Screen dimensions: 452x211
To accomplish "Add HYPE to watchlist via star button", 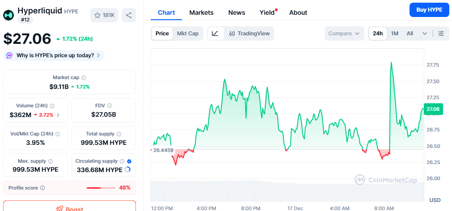I will click(104, 15).
